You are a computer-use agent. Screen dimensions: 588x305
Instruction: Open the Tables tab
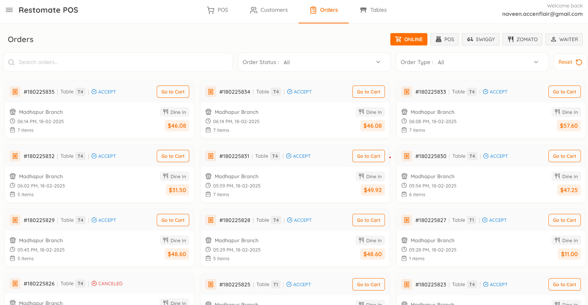[x=373, y=10]
